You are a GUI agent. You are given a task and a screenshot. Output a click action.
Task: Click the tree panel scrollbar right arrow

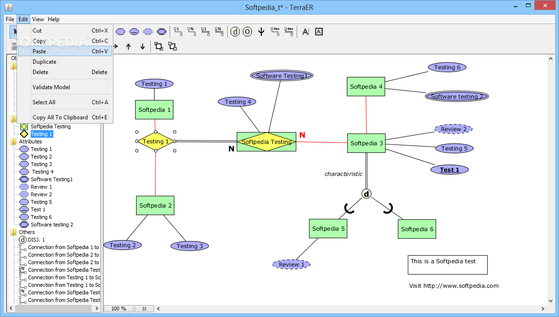pos(96,309)
